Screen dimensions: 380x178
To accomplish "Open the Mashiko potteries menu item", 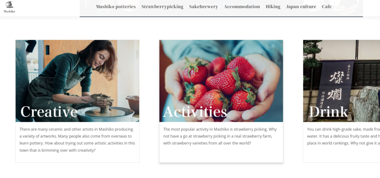I will pos(116,7).
